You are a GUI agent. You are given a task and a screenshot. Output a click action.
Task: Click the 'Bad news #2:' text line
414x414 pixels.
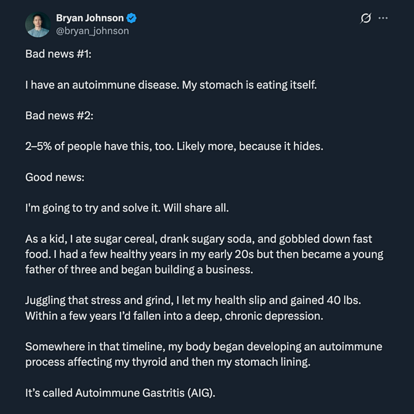(x=59, y=116)
